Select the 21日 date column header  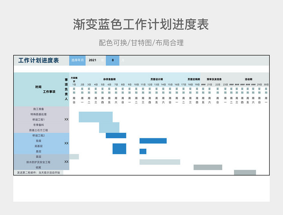[210, 85]
